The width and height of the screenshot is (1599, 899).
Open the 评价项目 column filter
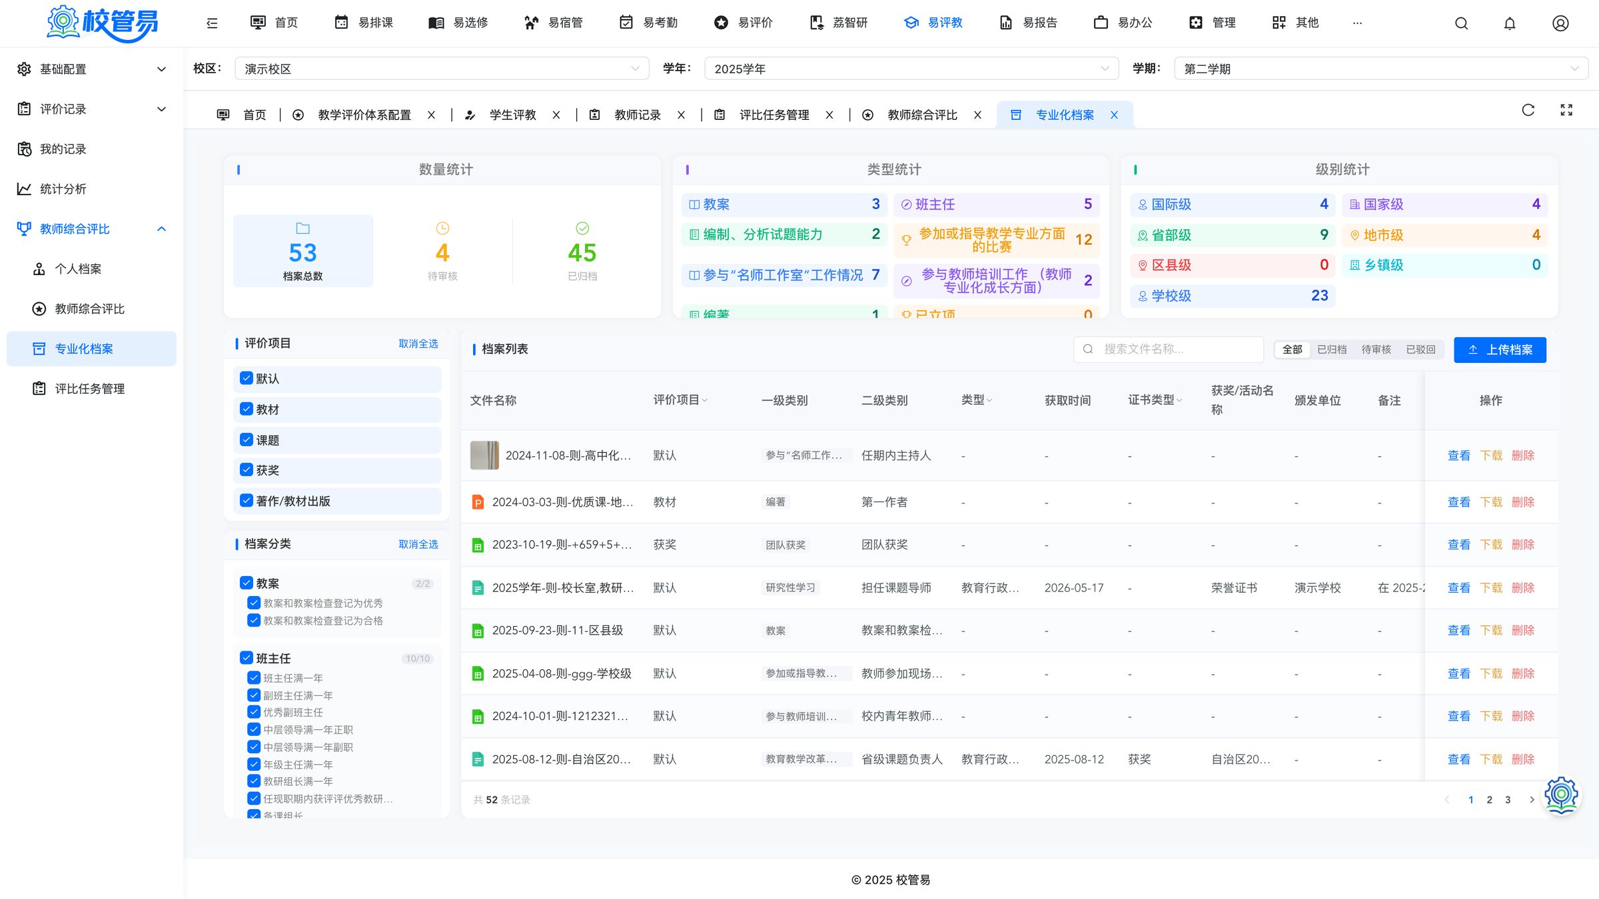pos(704,400)
